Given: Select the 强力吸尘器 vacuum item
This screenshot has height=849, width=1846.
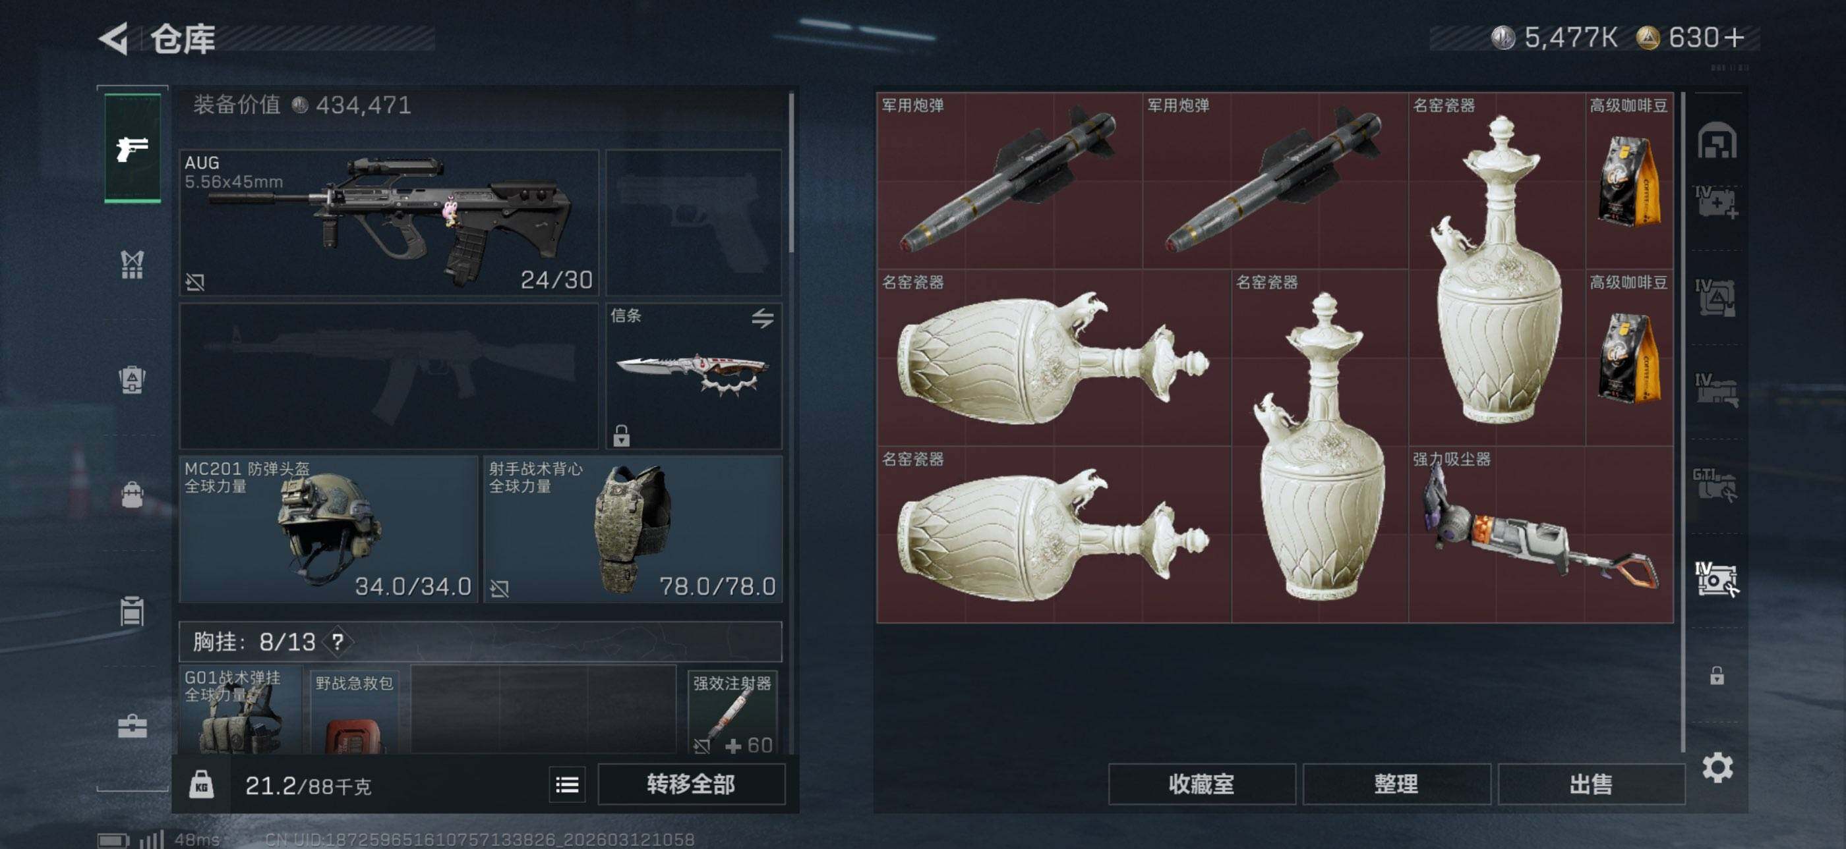Looking at the screenshot, I should [x=1541, y=534].
